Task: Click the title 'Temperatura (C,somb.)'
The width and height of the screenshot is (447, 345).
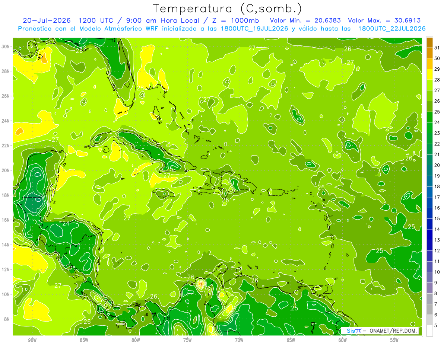Action: click(x=228, y=9)
